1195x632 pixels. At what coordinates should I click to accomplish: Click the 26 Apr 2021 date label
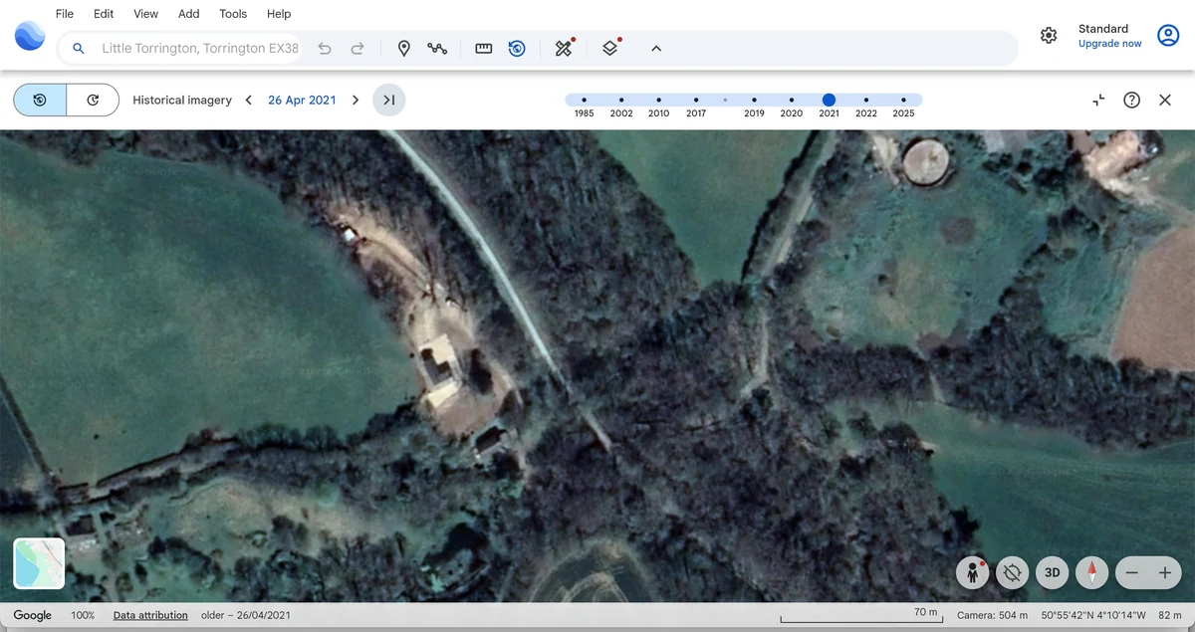pos(302,100)
